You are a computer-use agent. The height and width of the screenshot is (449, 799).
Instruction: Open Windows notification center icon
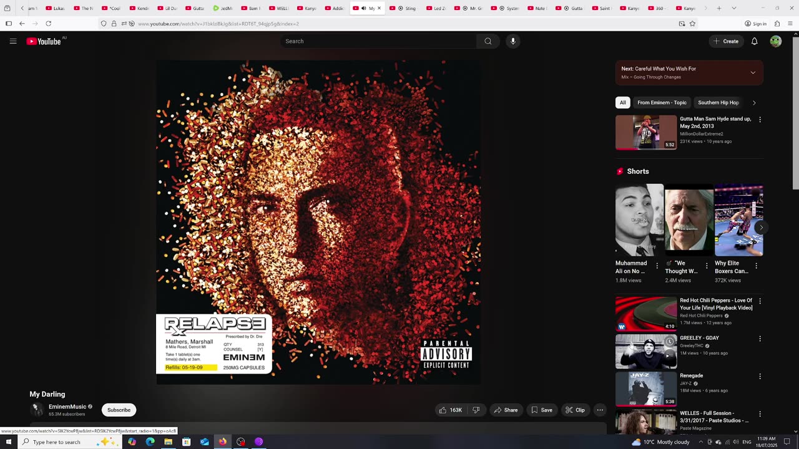click(787, 442)
